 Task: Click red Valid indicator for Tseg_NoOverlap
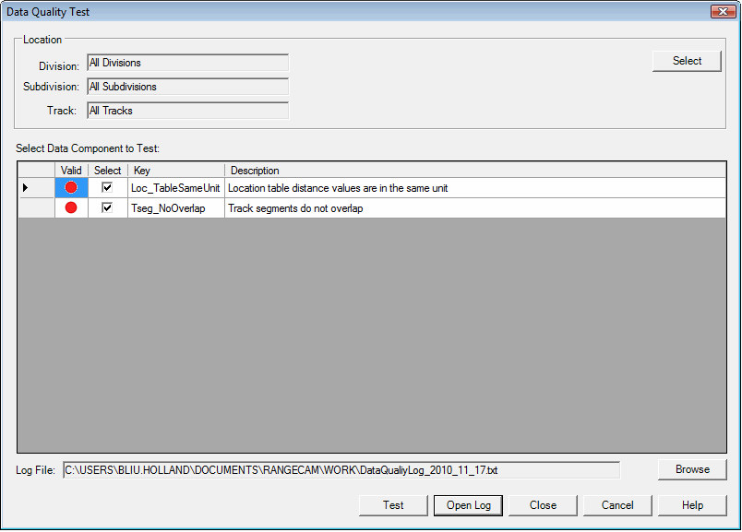coord(71,208)
